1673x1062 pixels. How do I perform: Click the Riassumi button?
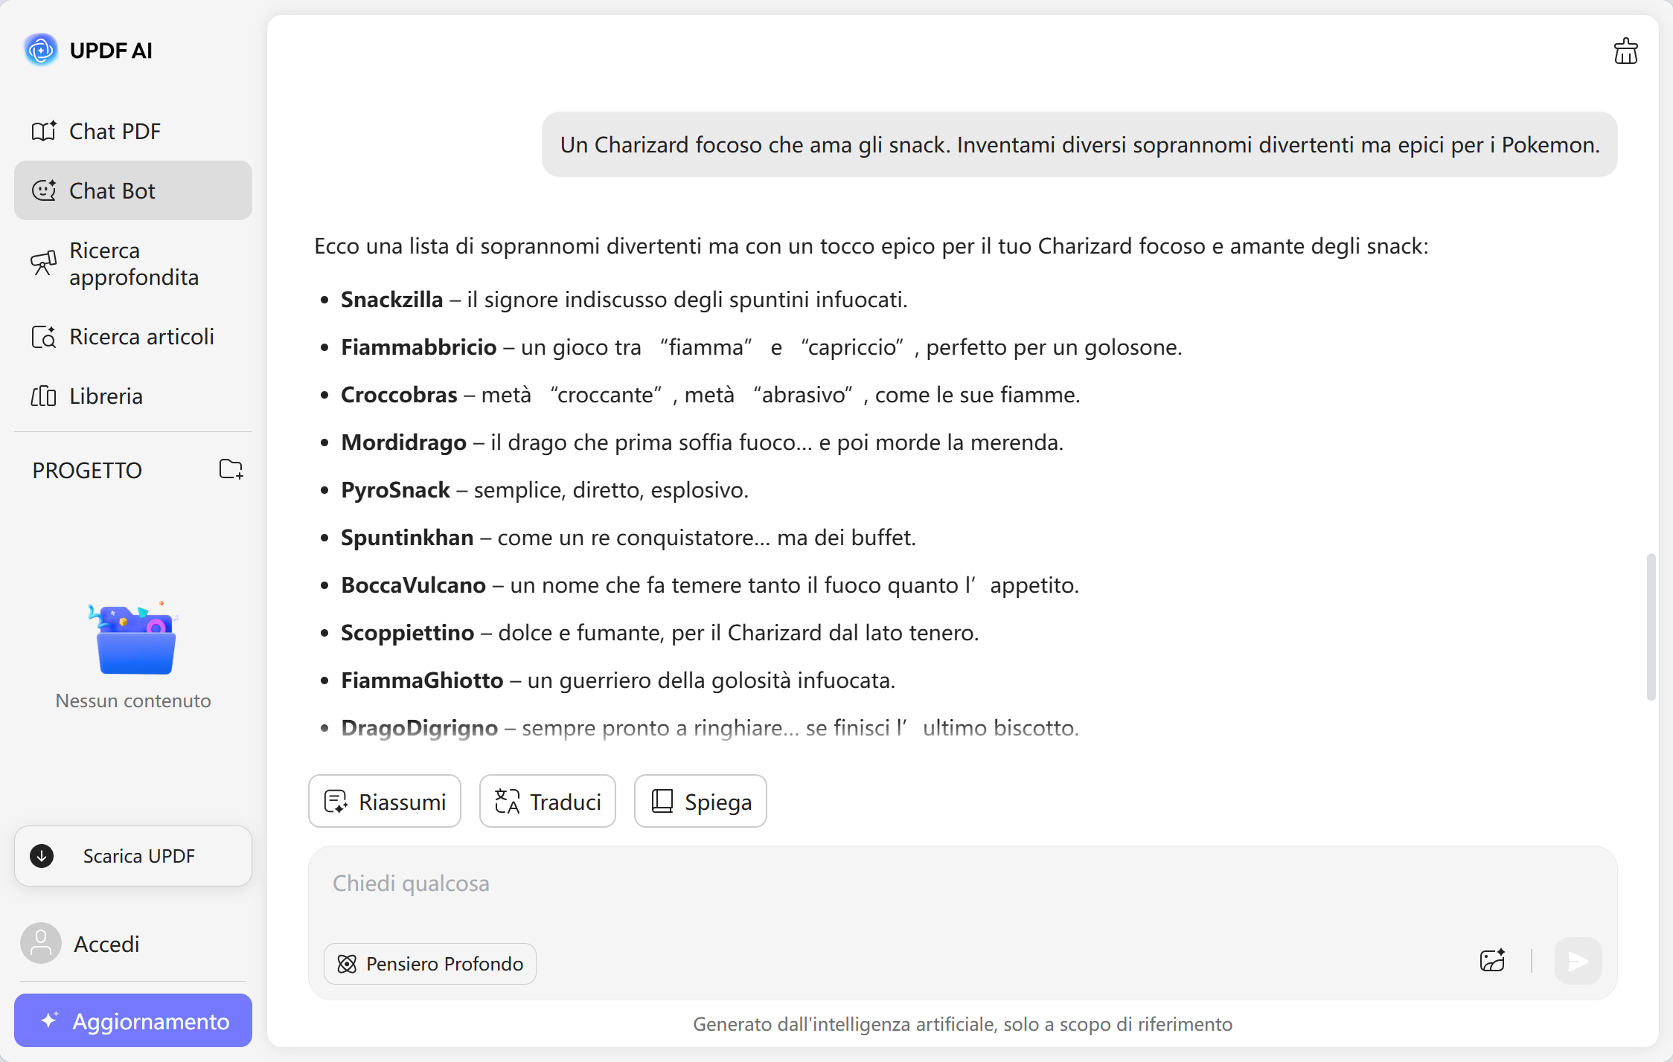tap(385, 802)
